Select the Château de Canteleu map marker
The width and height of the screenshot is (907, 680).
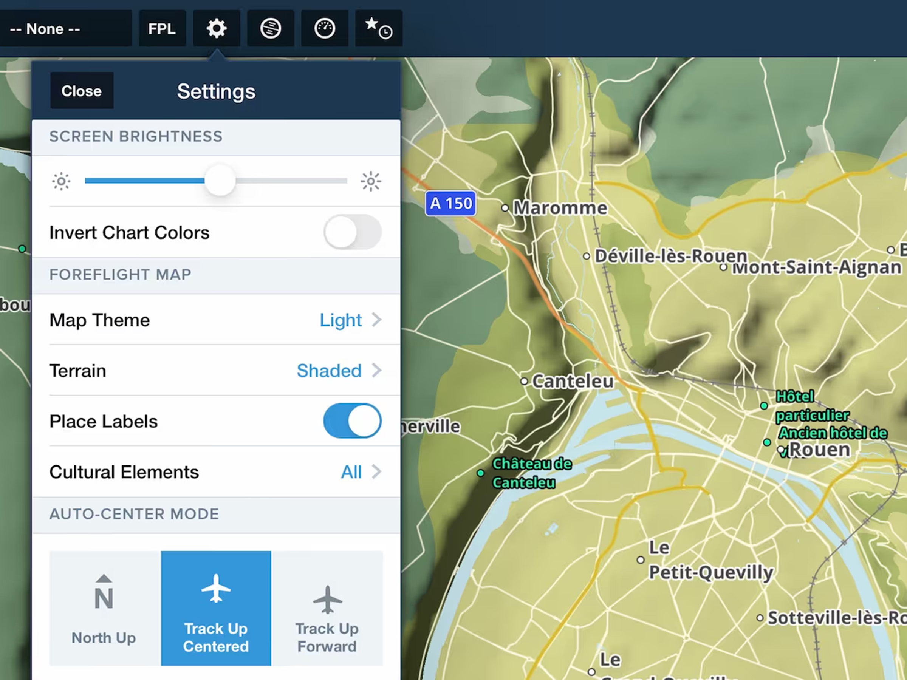point(481,473)
